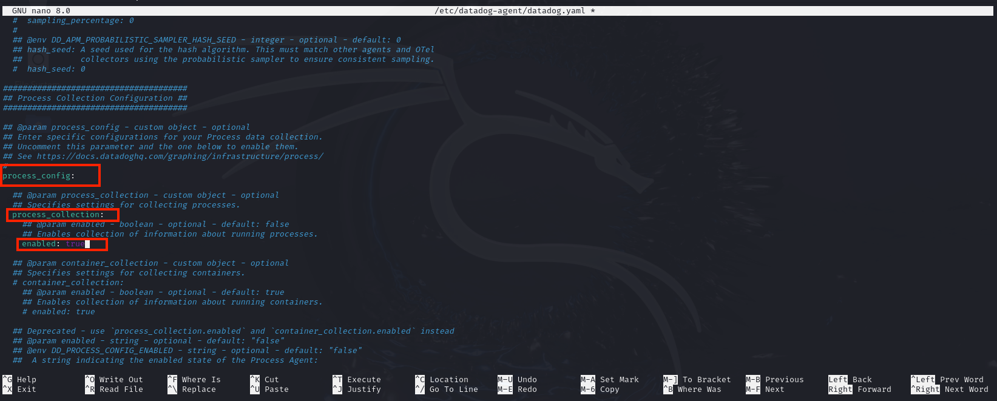
Task: Click the M-B Previous shortcut
Action: pyautogui.click(x=774, y=380)
